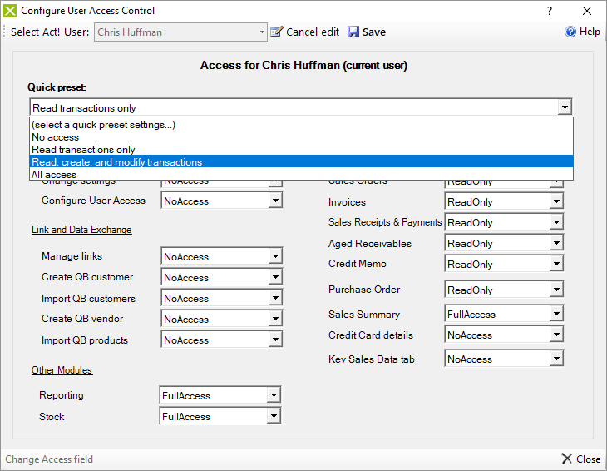The height and width of the screenshot is (471, 607).
Task: Click the 'Configure User Access' label
Action: coord(93,201)
